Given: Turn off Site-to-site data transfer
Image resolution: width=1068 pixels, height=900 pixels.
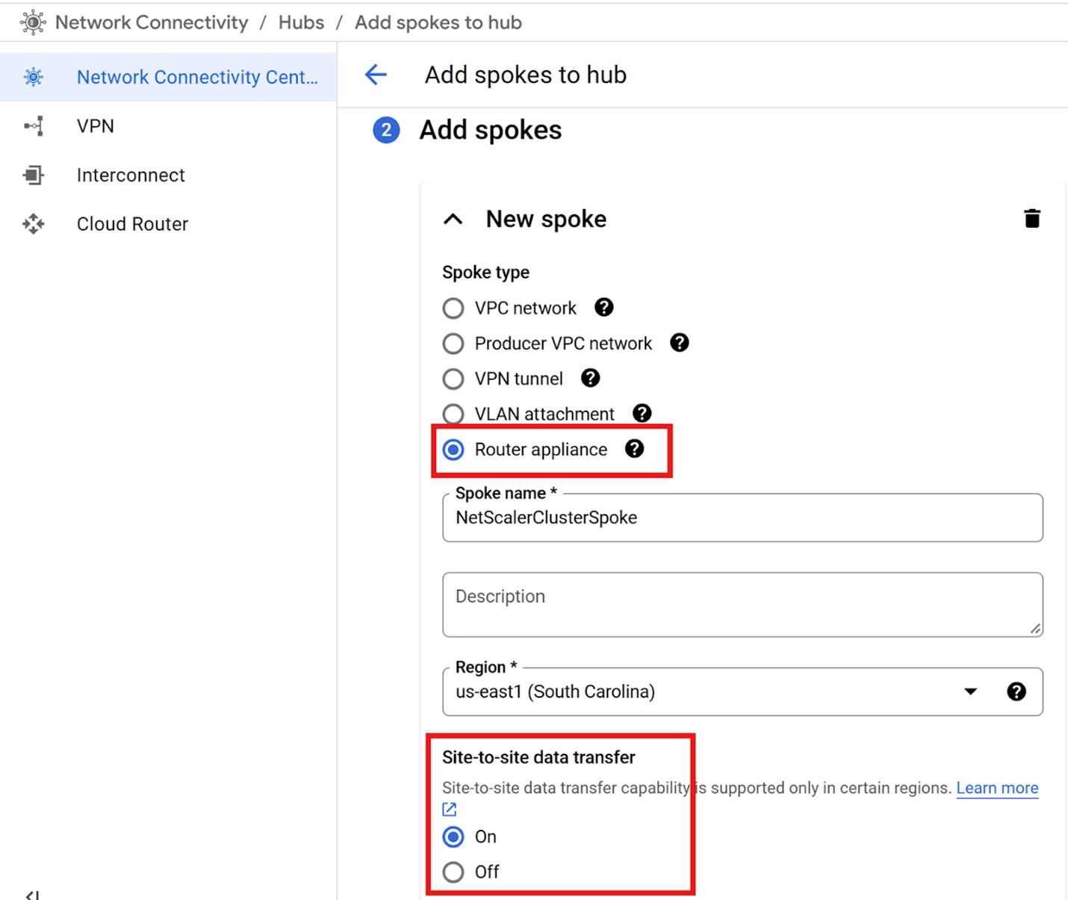Looking at the screenshot, I should pyautogui.click(x=453, y=872).
